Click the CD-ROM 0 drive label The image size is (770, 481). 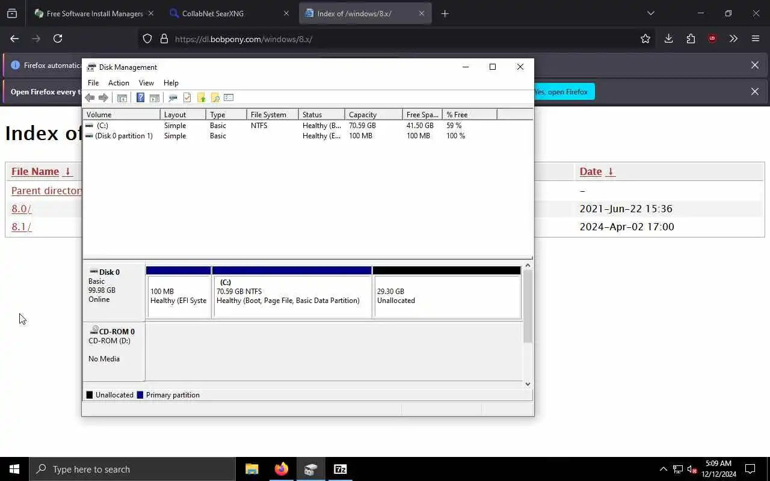click(x=114, y=352)
